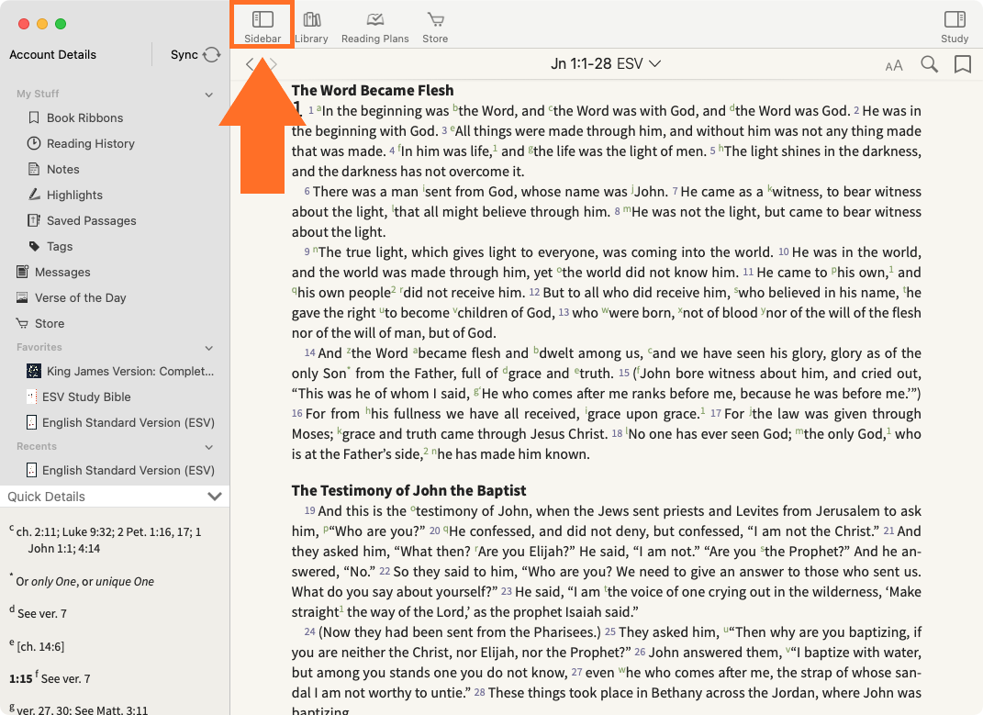Screen dimensions: 983x715
Task: Click the Notes page icon
Action: point(34,169)
